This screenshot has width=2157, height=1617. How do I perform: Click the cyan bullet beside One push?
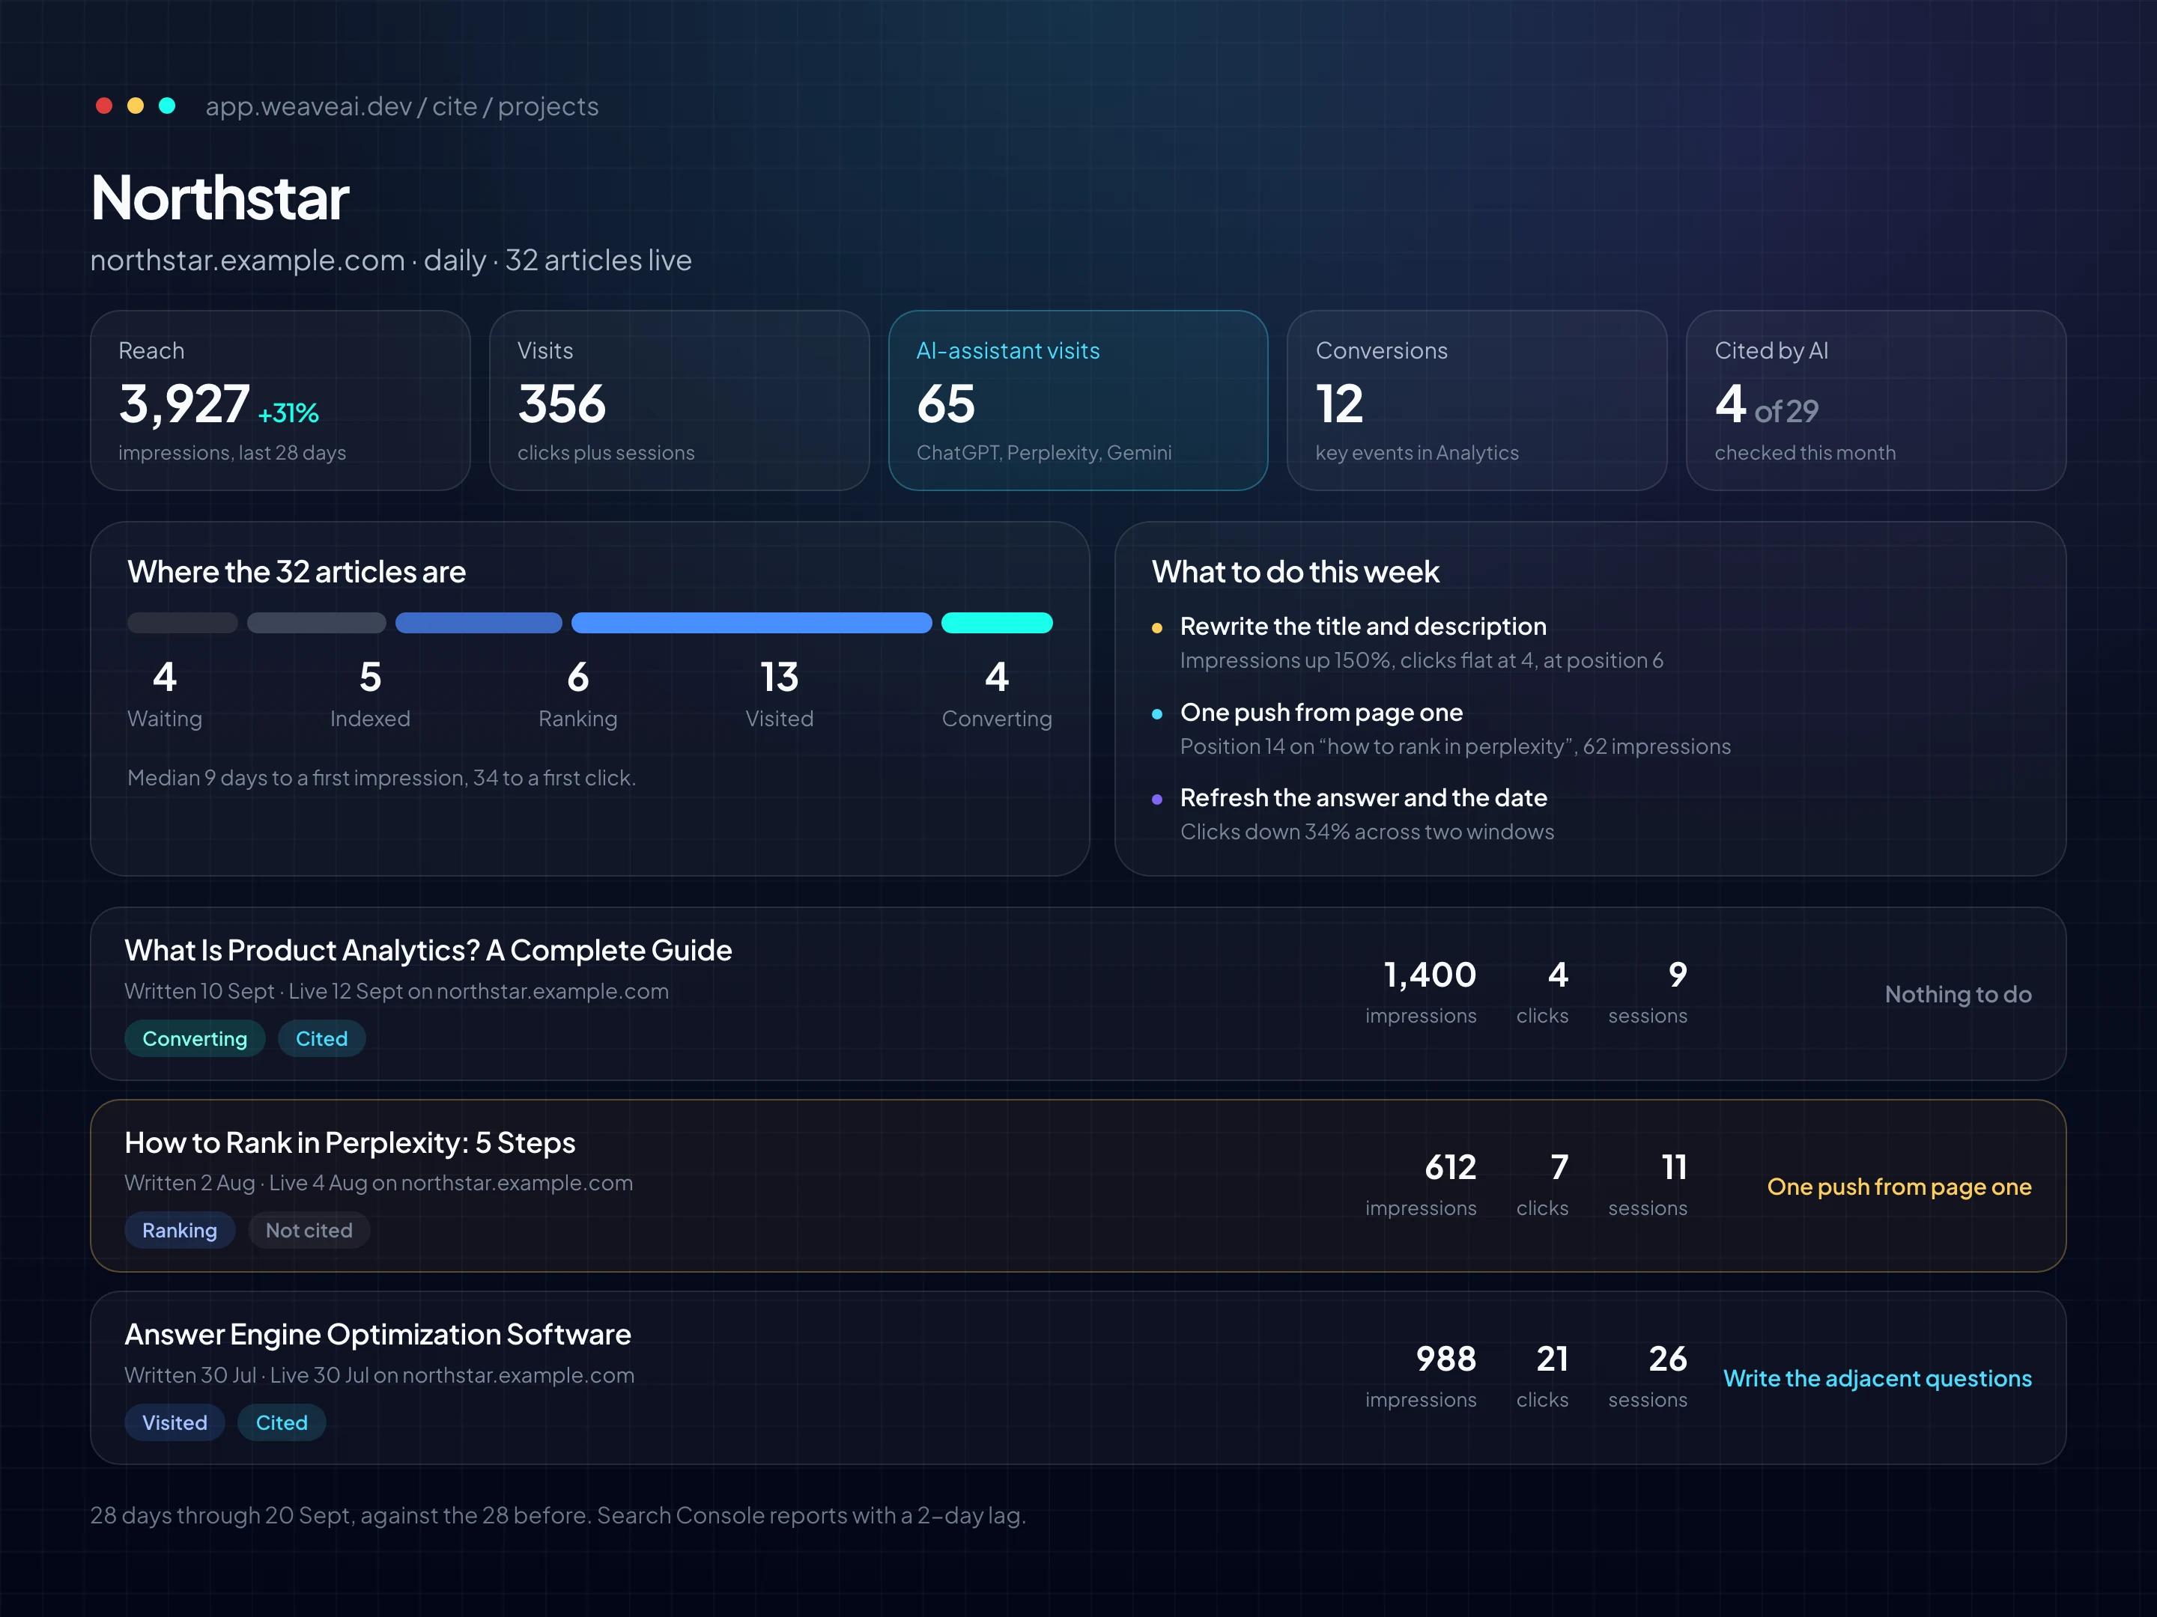click(x=1156, y=714)
